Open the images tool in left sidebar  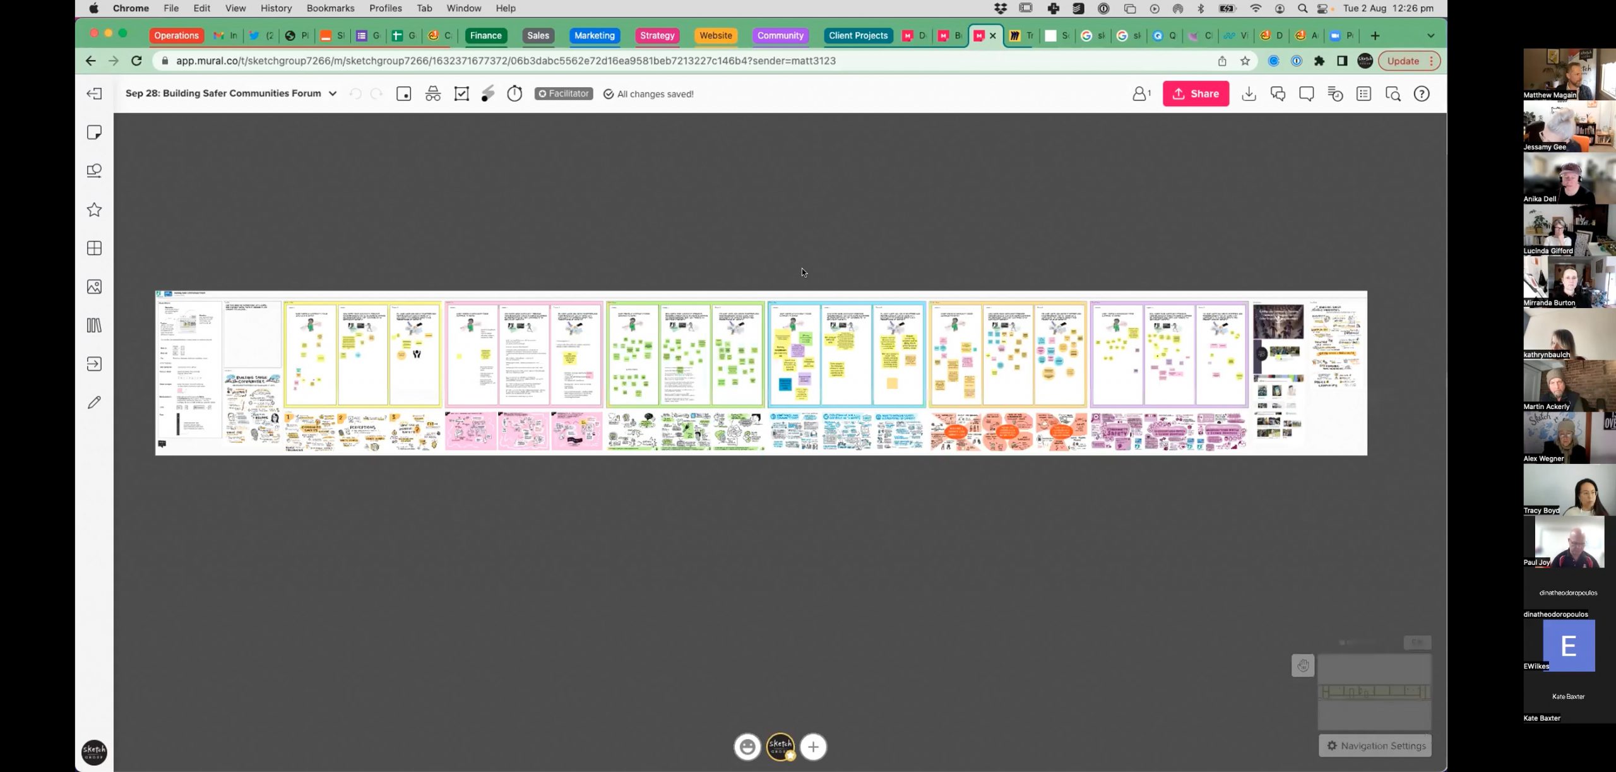(x=94, y=287)
